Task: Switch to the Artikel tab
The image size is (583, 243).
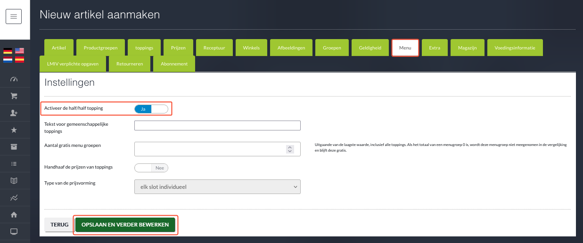Action: (x=59, y=48)
